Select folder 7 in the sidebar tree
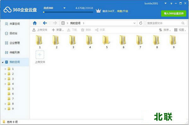The image size is (189, 125). click(11, 99)
